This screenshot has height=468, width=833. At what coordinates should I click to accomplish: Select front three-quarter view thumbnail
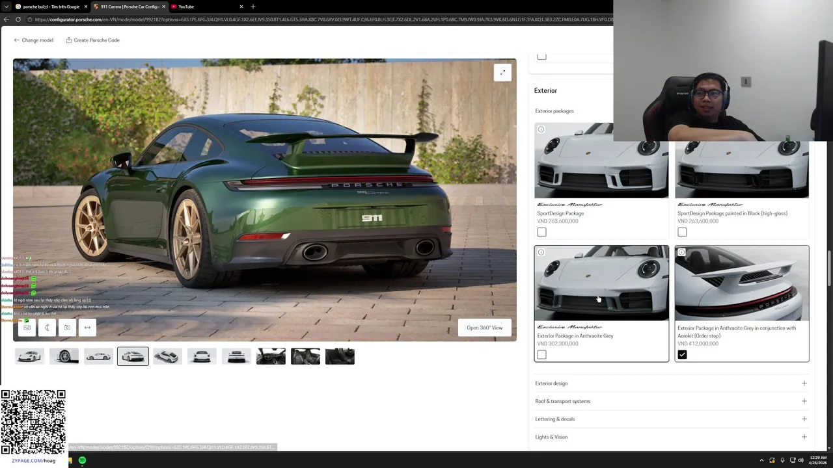pyautogui.click(x=29, y=356)
